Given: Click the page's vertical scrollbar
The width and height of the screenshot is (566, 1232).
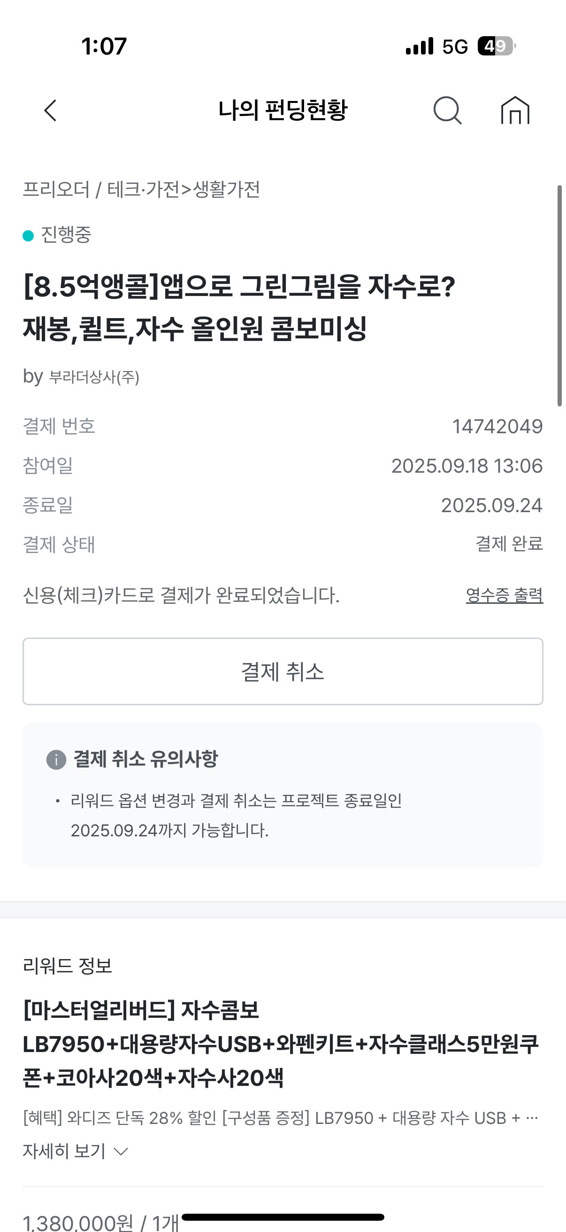Looking at the screenshot, I should 559,296.
